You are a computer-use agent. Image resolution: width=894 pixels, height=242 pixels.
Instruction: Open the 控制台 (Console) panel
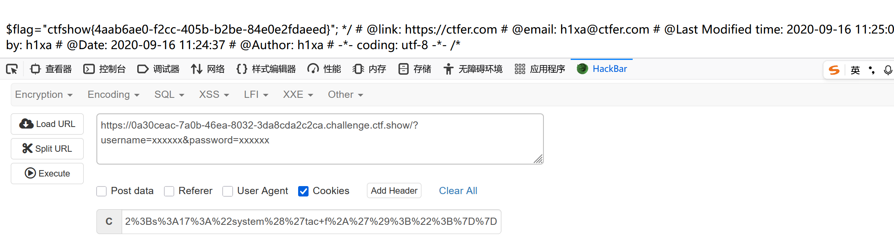pos(104,69)
